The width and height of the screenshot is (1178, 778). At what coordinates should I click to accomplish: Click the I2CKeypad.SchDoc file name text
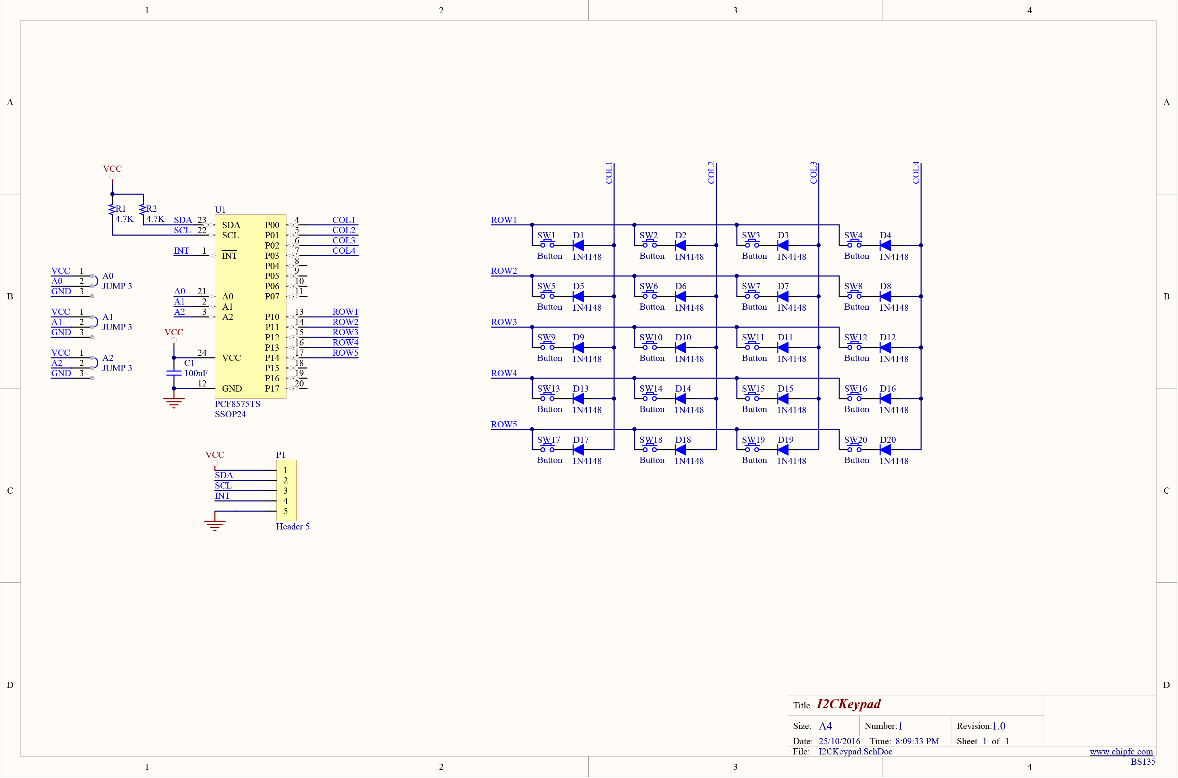[855, 751]
